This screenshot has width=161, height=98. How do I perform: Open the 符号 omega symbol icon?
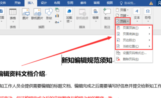[148, 11]
